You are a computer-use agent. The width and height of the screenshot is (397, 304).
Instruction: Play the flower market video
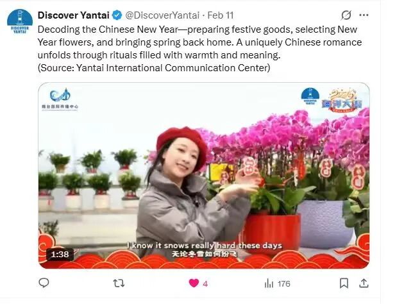pos(204,176)
